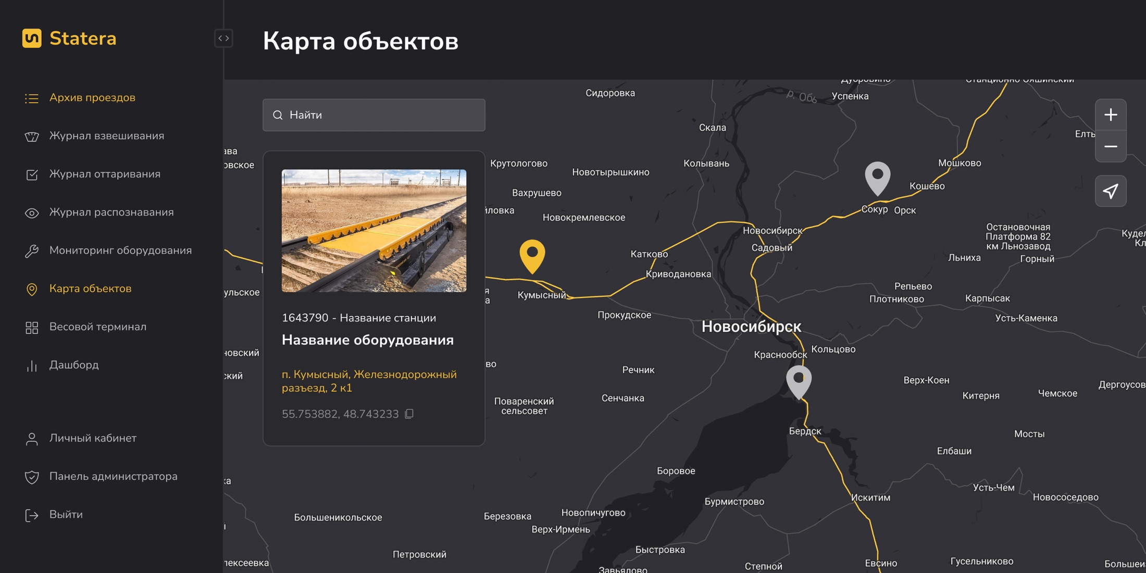Click the Искитим label on the map
Viewport: 1146px width, 573px height.
870,497
